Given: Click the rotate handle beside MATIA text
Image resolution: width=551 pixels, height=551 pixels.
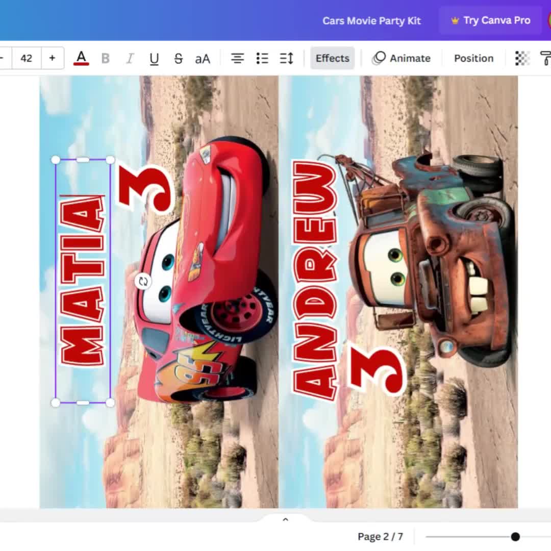Looking at the screenshot, I should (x=143, y=282).
